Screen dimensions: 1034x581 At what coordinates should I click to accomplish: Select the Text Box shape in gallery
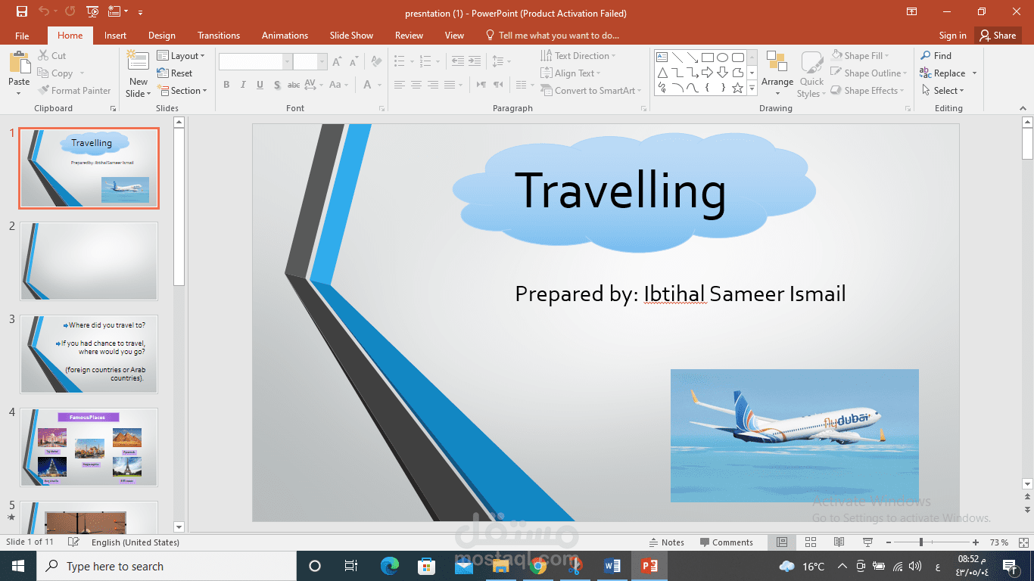662,57
